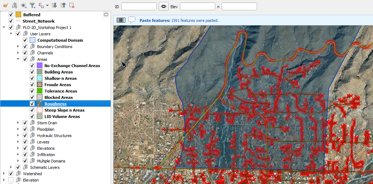Screen dimensions: 373x184
Task: Click the Collapse All layers icon
Action: pyautogui.click(x=63, y=5)
